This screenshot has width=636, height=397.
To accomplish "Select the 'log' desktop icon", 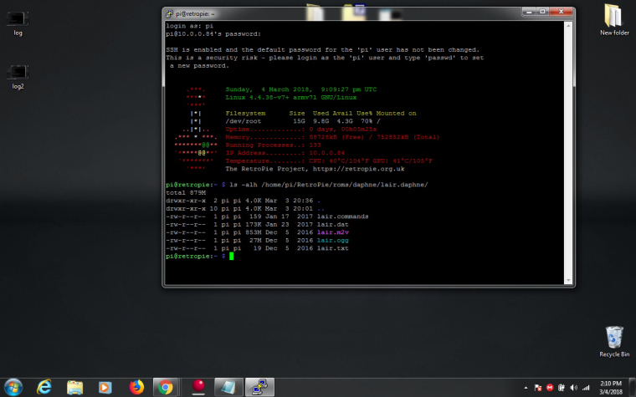I will click(18, 23).
